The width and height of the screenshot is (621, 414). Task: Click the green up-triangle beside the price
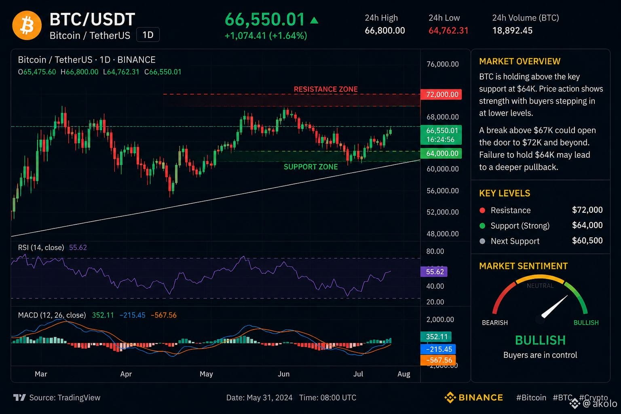point(314,20)
